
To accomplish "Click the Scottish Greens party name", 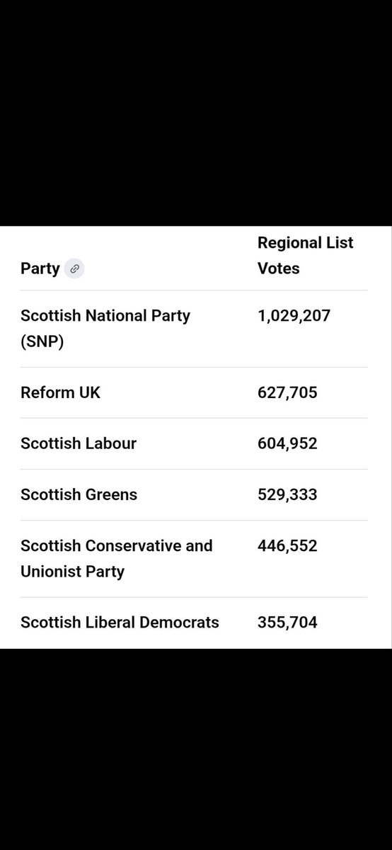I will 79,494.
